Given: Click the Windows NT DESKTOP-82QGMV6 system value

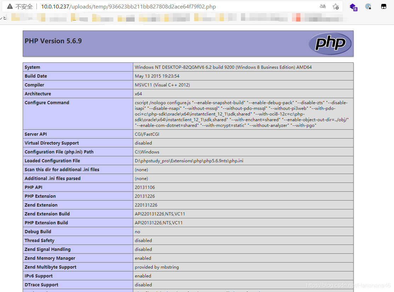Looking at the screenshot, I should pyautogui.click(x=223, y=67).
